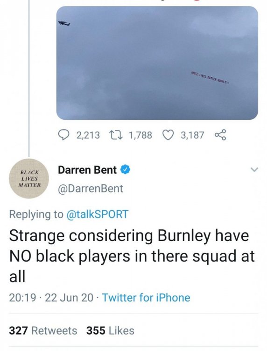View the 327 Retweets list

coord(43,330)
